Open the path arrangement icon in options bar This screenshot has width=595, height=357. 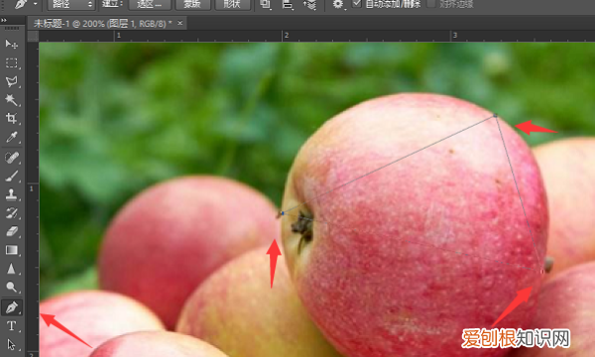pyautogui.click(x=310, y=5)
